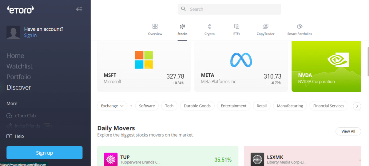Go to Home in sidebar
369x166 pixels.
tap(15, 56)
